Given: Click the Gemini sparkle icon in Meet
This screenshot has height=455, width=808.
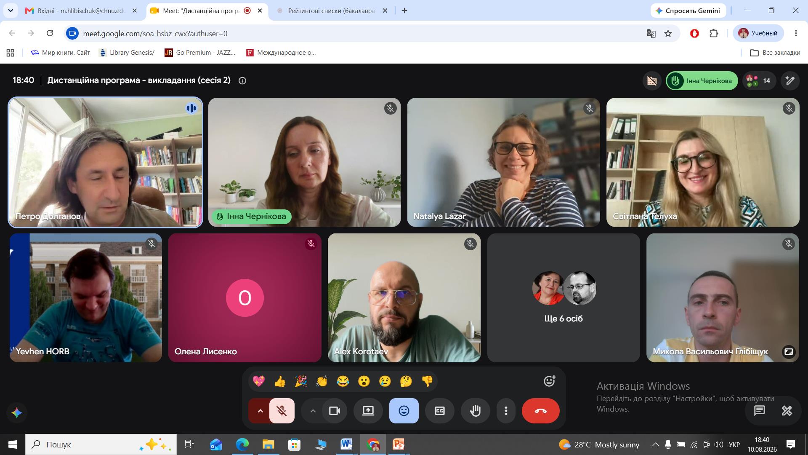Looking at the screenshot, I should pos(17,412).
